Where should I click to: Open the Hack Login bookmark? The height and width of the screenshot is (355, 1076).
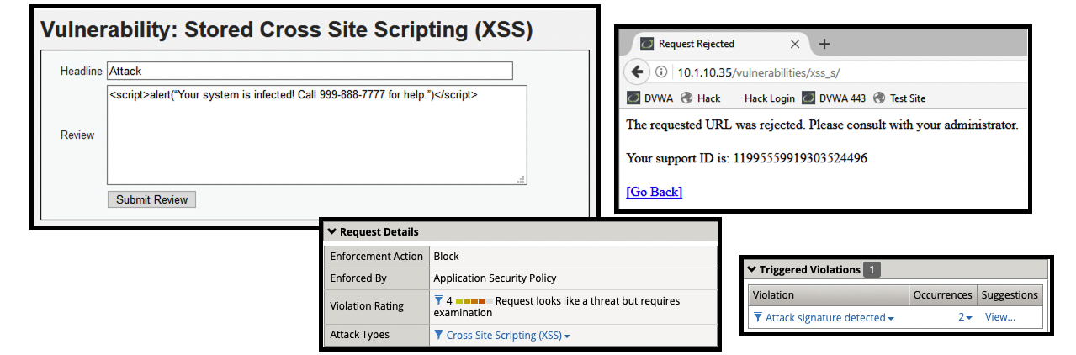(769, 98)
